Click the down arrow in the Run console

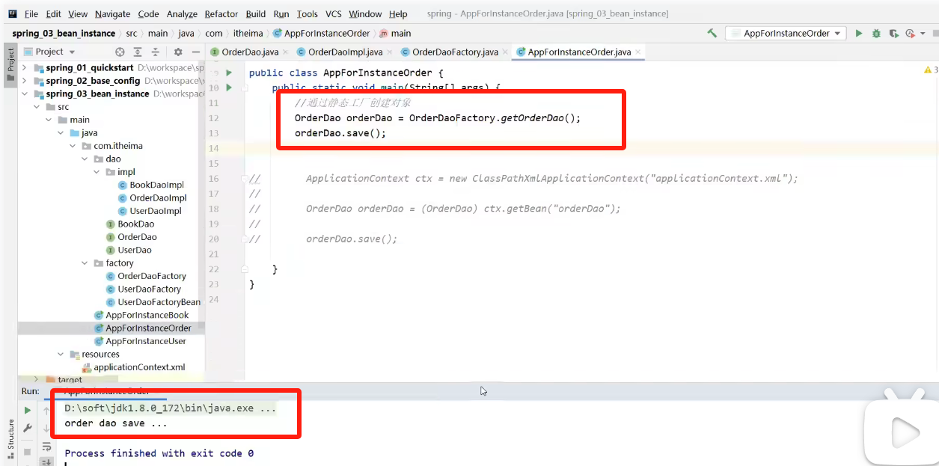click(x=46, y=428)
